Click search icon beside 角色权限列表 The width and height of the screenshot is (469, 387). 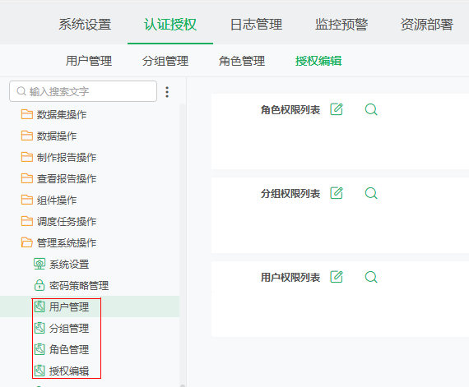371,109
